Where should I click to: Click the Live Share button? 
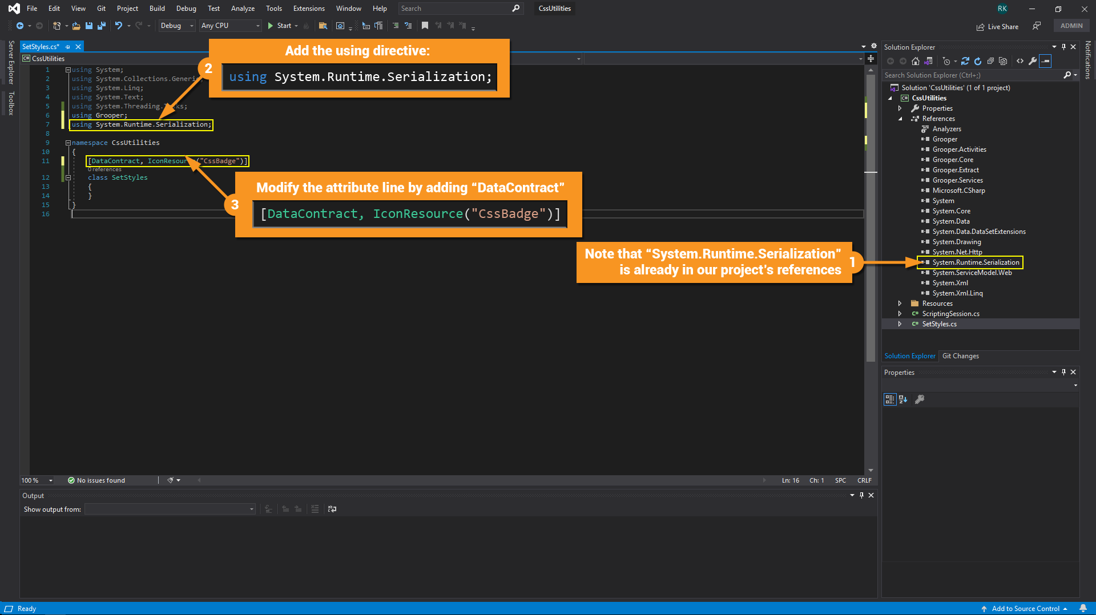(997, 26)
